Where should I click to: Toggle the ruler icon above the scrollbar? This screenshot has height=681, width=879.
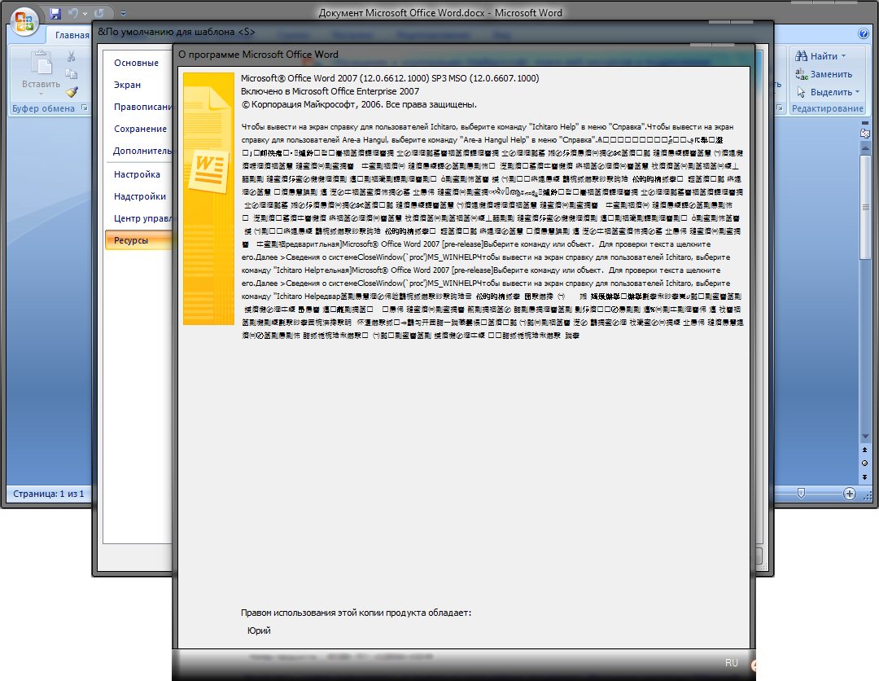[865, 134]
